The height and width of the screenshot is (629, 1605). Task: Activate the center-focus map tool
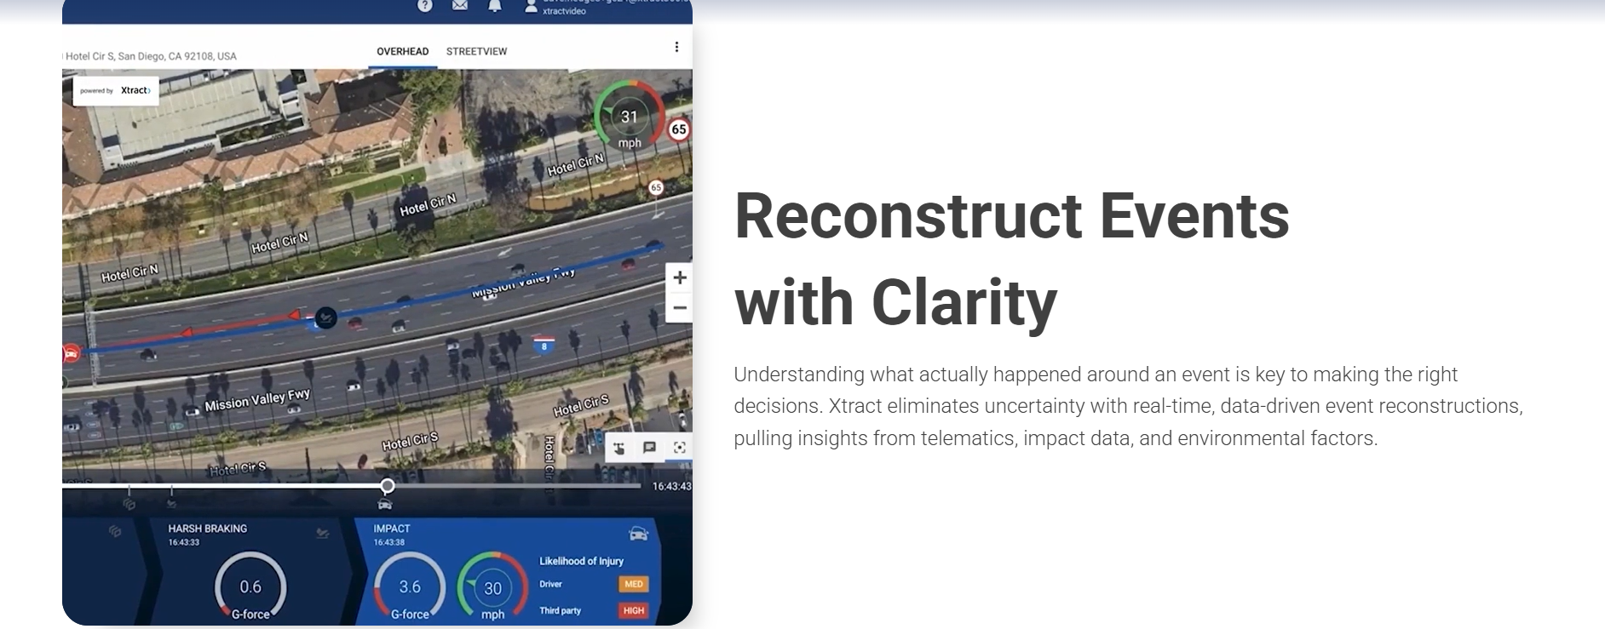click(679, 448)
